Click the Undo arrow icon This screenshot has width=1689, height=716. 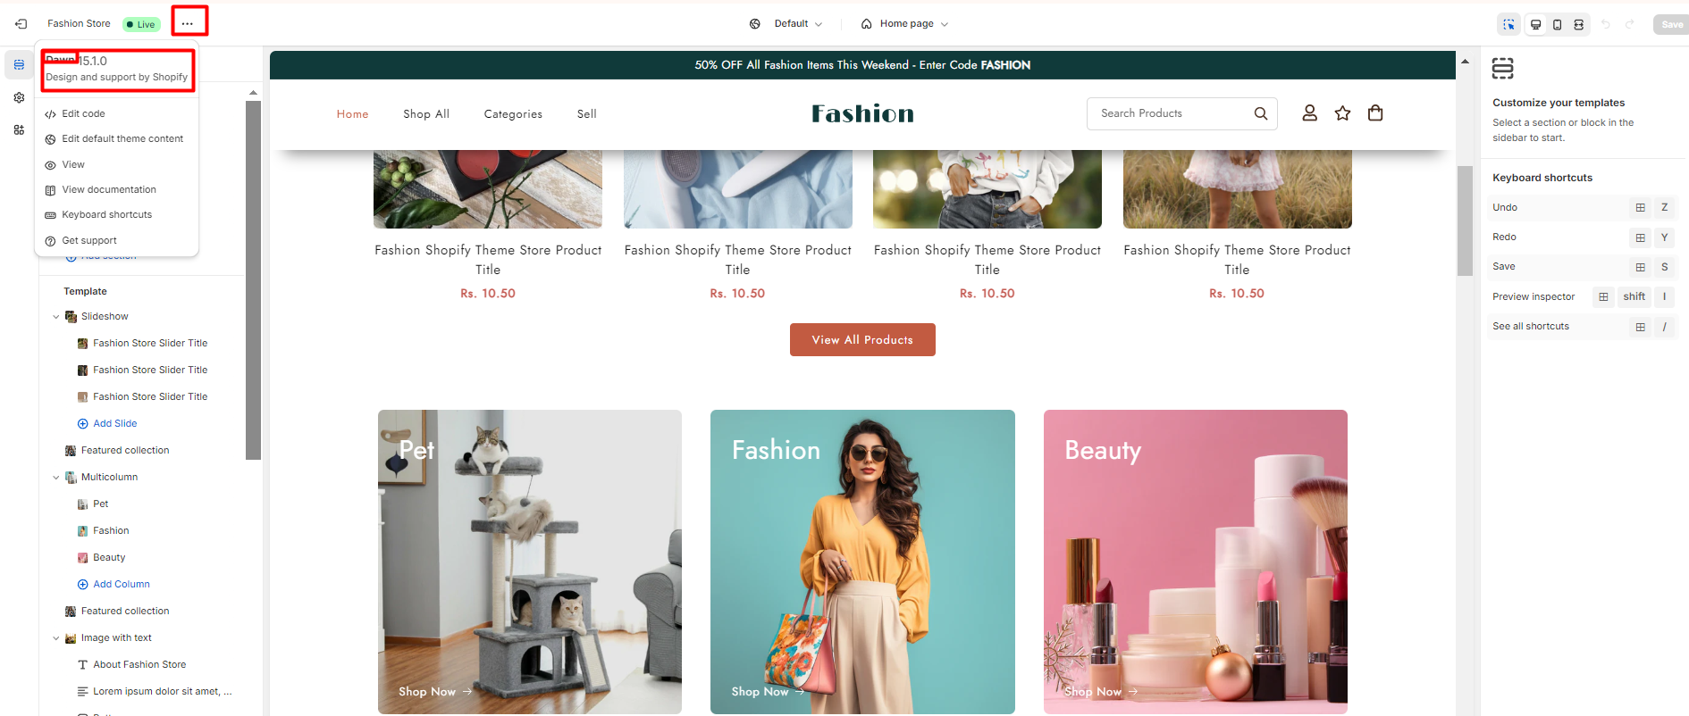1606,24
